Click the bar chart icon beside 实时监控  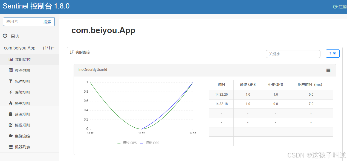[11, 60]
